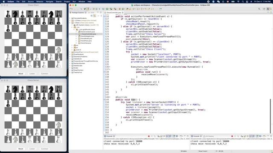Select the Package Explorer tab
This screenshot has height=153, width=273.
pos(78,13)
